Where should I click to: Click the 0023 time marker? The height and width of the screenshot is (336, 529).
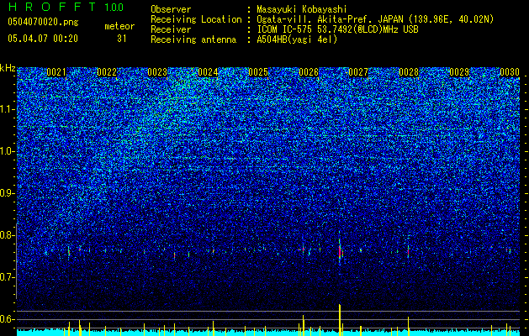click(x=157, y=72)
